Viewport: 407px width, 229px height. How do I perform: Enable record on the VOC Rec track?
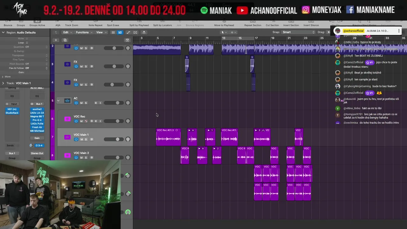coord(96,121)
